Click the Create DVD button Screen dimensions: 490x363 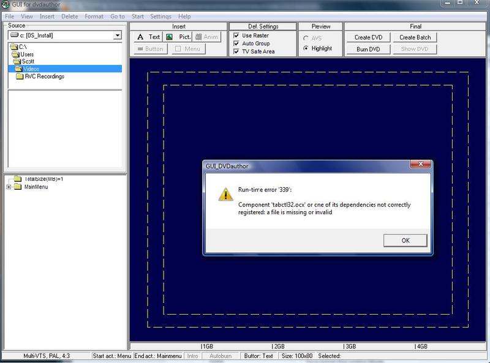pos(369,37)
